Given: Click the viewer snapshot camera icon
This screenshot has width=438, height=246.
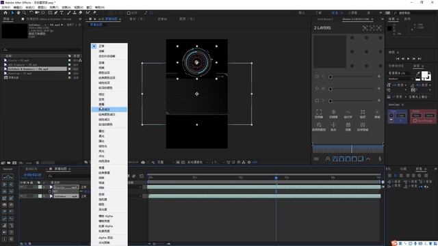Looking at the screenshot, I should tap(143, 162).
